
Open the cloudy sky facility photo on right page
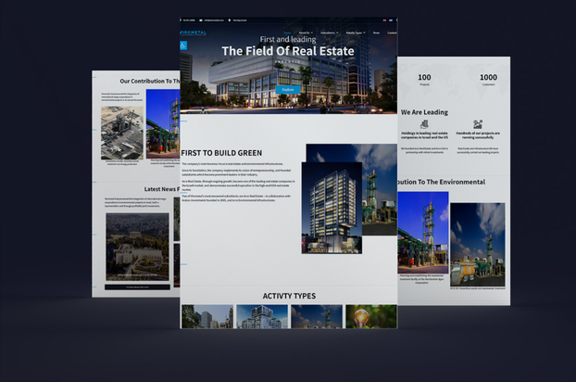[x=478, y=245]
